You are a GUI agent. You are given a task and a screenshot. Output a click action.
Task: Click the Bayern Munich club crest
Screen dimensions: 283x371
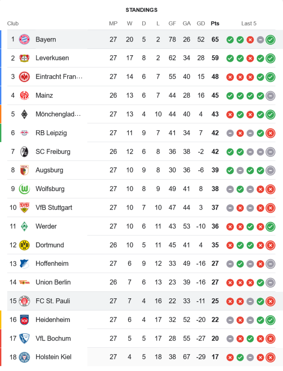(x=24, y=39)
